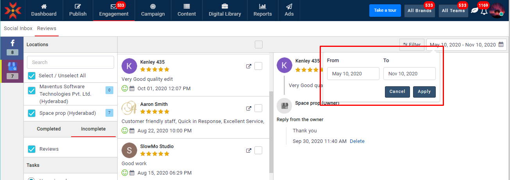
Task: Click the Aaron Smith avatar
Action: 129,108
